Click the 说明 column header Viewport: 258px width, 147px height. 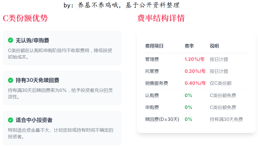coord(214,46)
